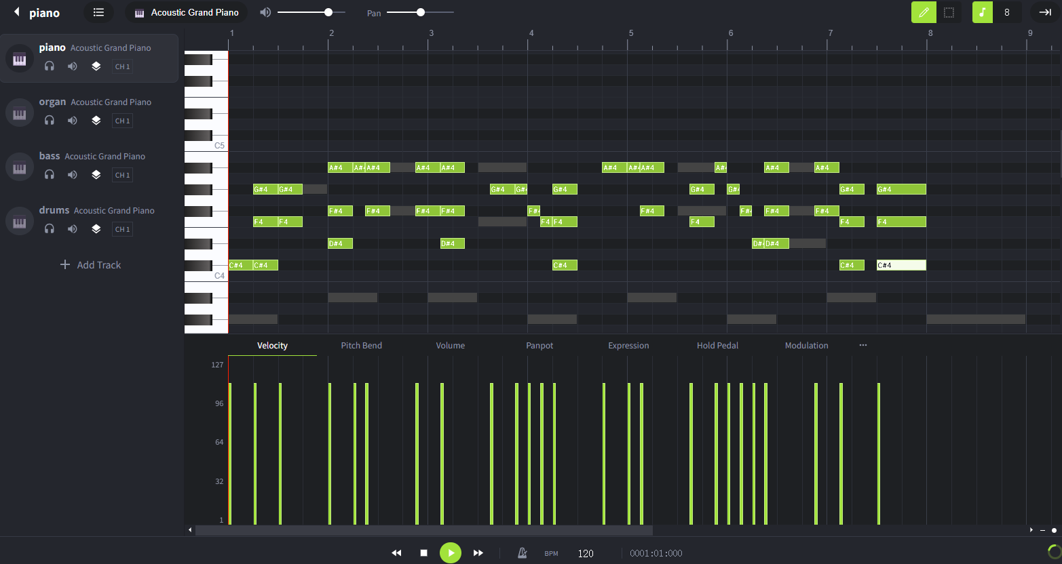Viewport: 1062px width, 564px height.
Task: Click the 0001:01:000 playback position display
Action: pyautogui.click(x=656, y=554)
